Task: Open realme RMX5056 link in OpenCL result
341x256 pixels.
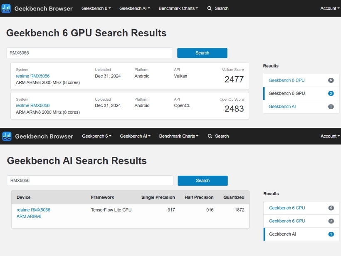Action: 32,105
